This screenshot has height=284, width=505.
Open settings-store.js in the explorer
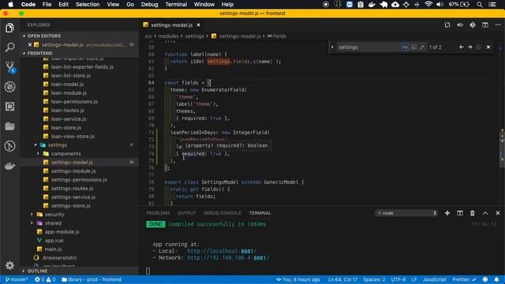(70, 205)
